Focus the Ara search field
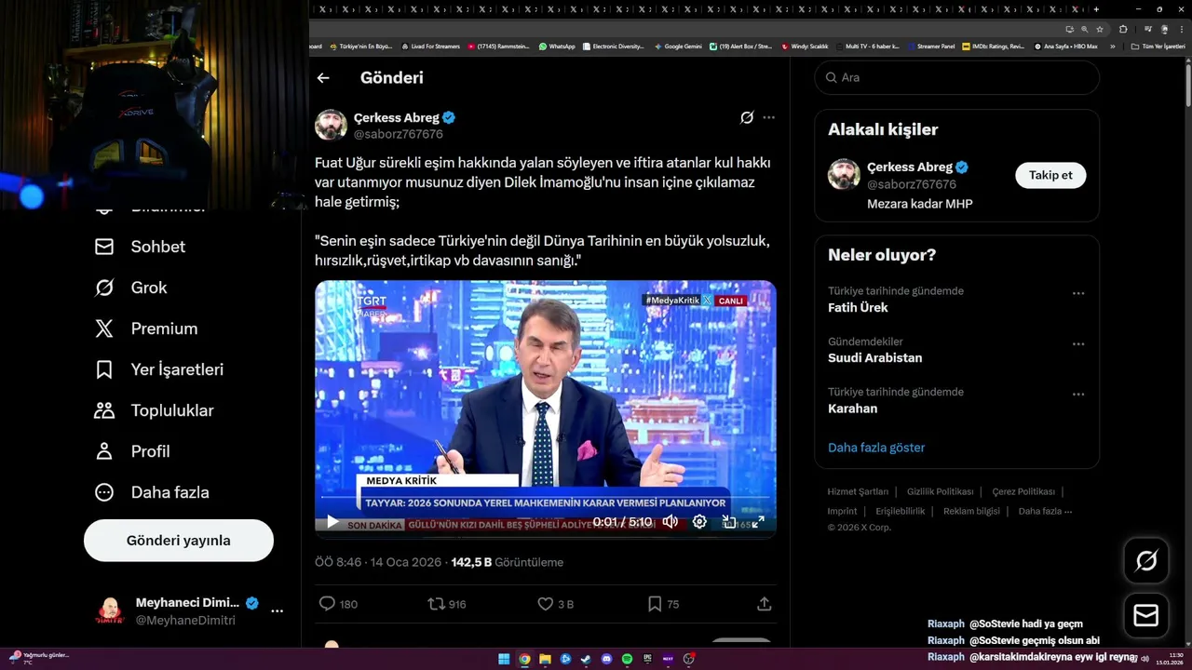 pyautogui.click(x=957, y=77)
